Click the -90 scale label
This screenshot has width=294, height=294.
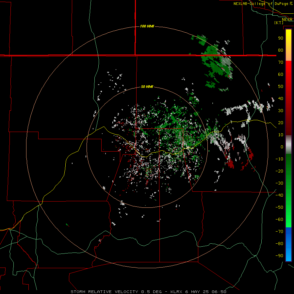(279, 256)
